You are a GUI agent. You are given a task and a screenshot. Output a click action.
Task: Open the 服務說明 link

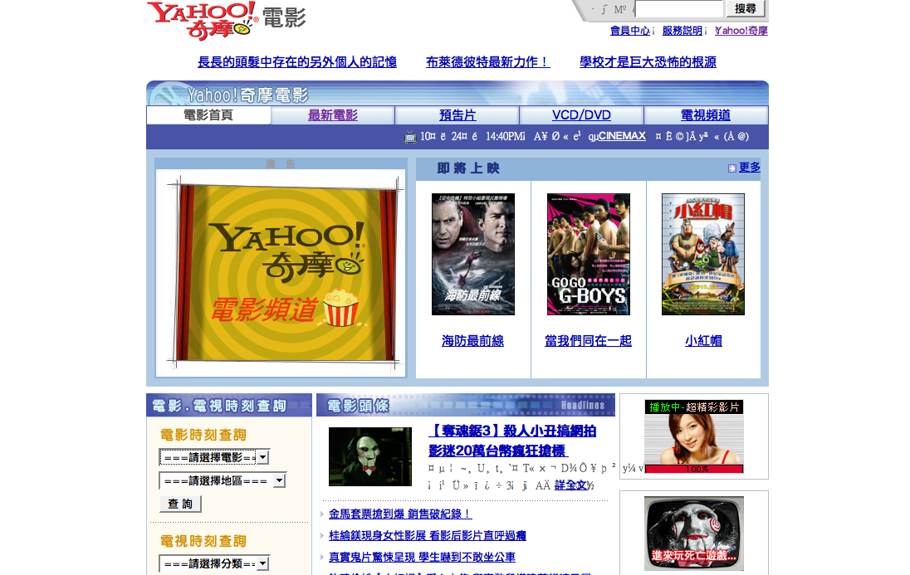(x=682, y=31)
